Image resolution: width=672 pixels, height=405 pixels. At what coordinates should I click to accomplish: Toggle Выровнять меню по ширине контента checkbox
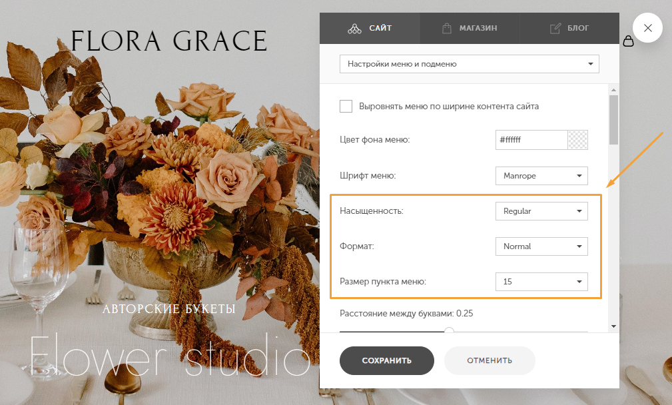346,107
